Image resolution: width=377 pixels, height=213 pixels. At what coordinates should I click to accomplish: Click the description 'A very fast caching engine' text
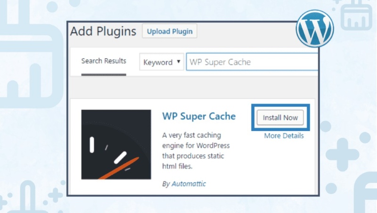[196, 151]
